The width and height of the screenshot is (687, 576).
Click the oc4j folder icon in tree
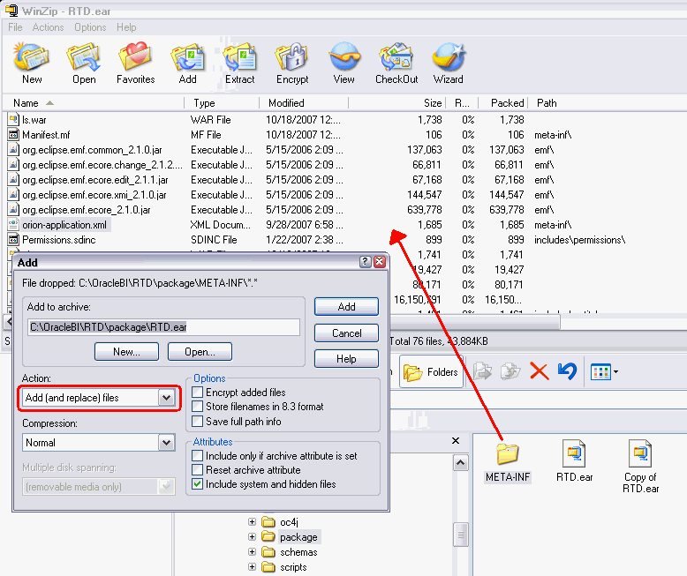268,521
